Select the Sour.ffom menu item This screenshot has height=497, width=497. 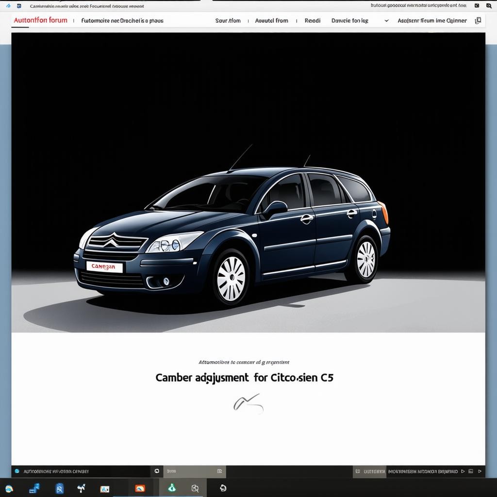click(228, 20)
